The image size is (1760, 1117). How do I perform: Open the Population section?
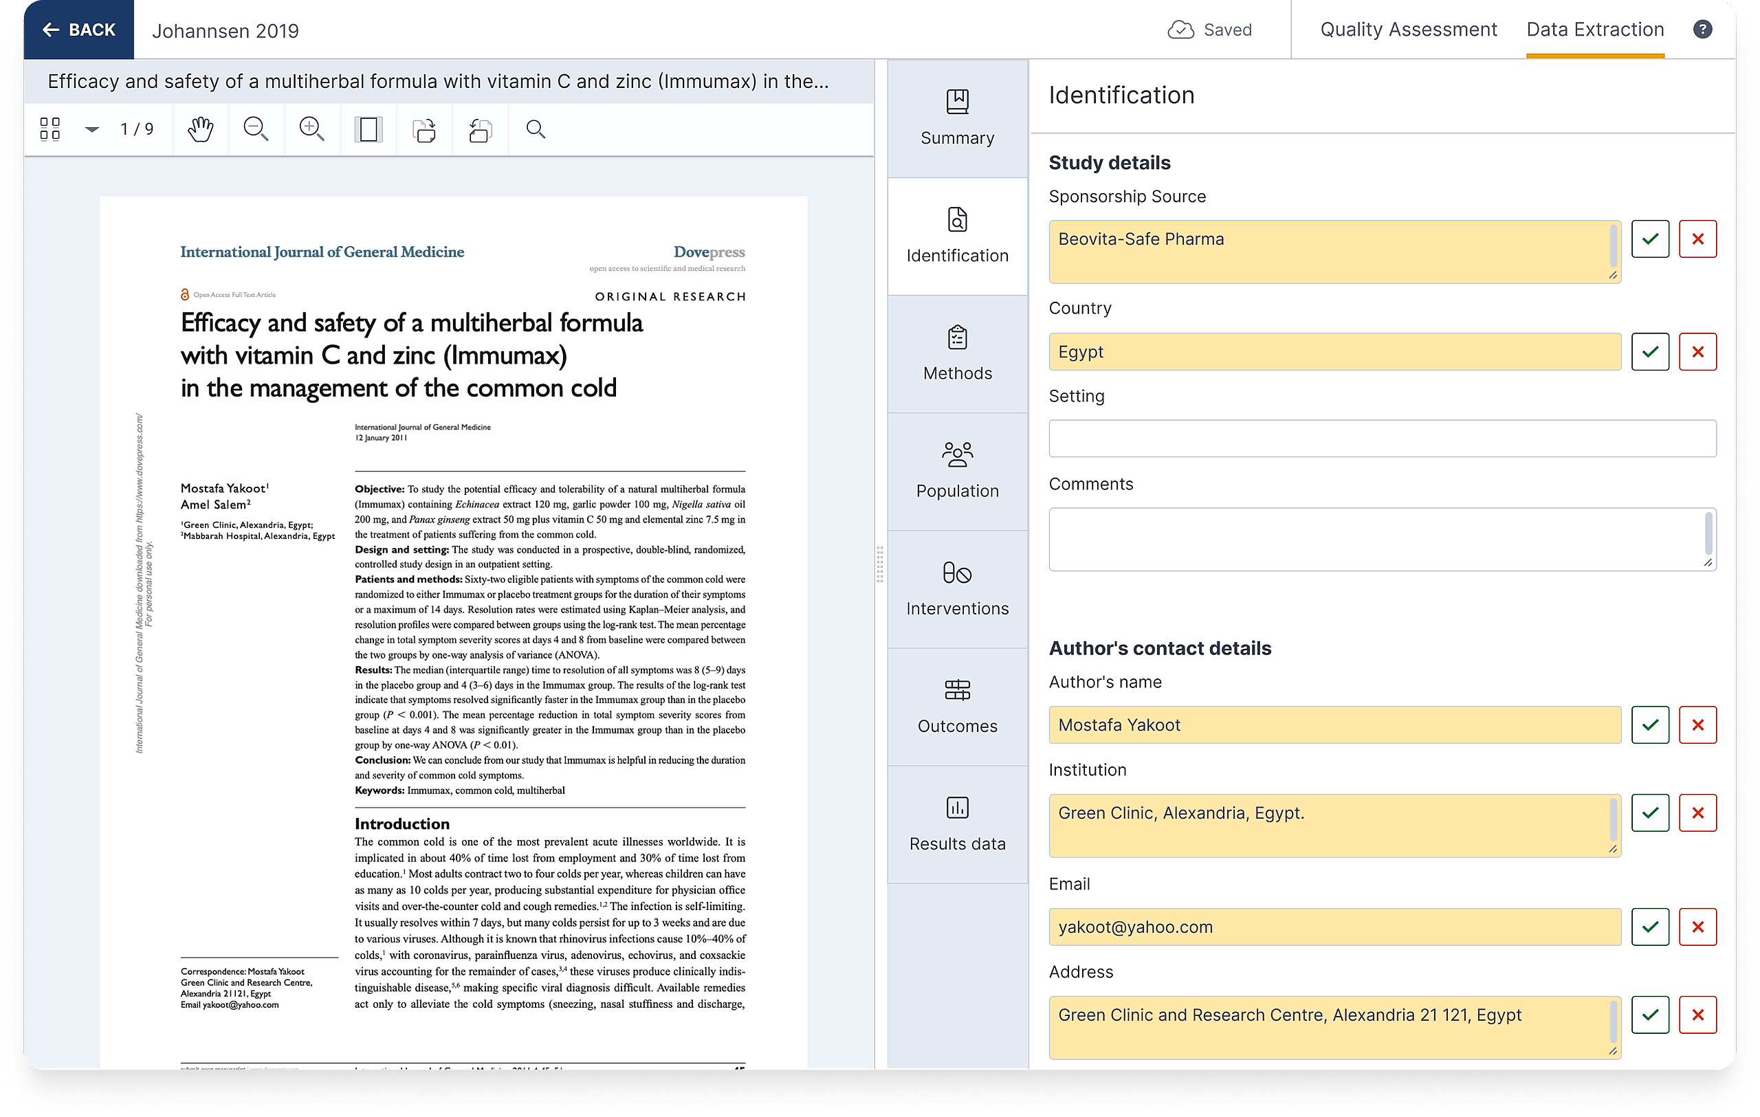(957, 471)
